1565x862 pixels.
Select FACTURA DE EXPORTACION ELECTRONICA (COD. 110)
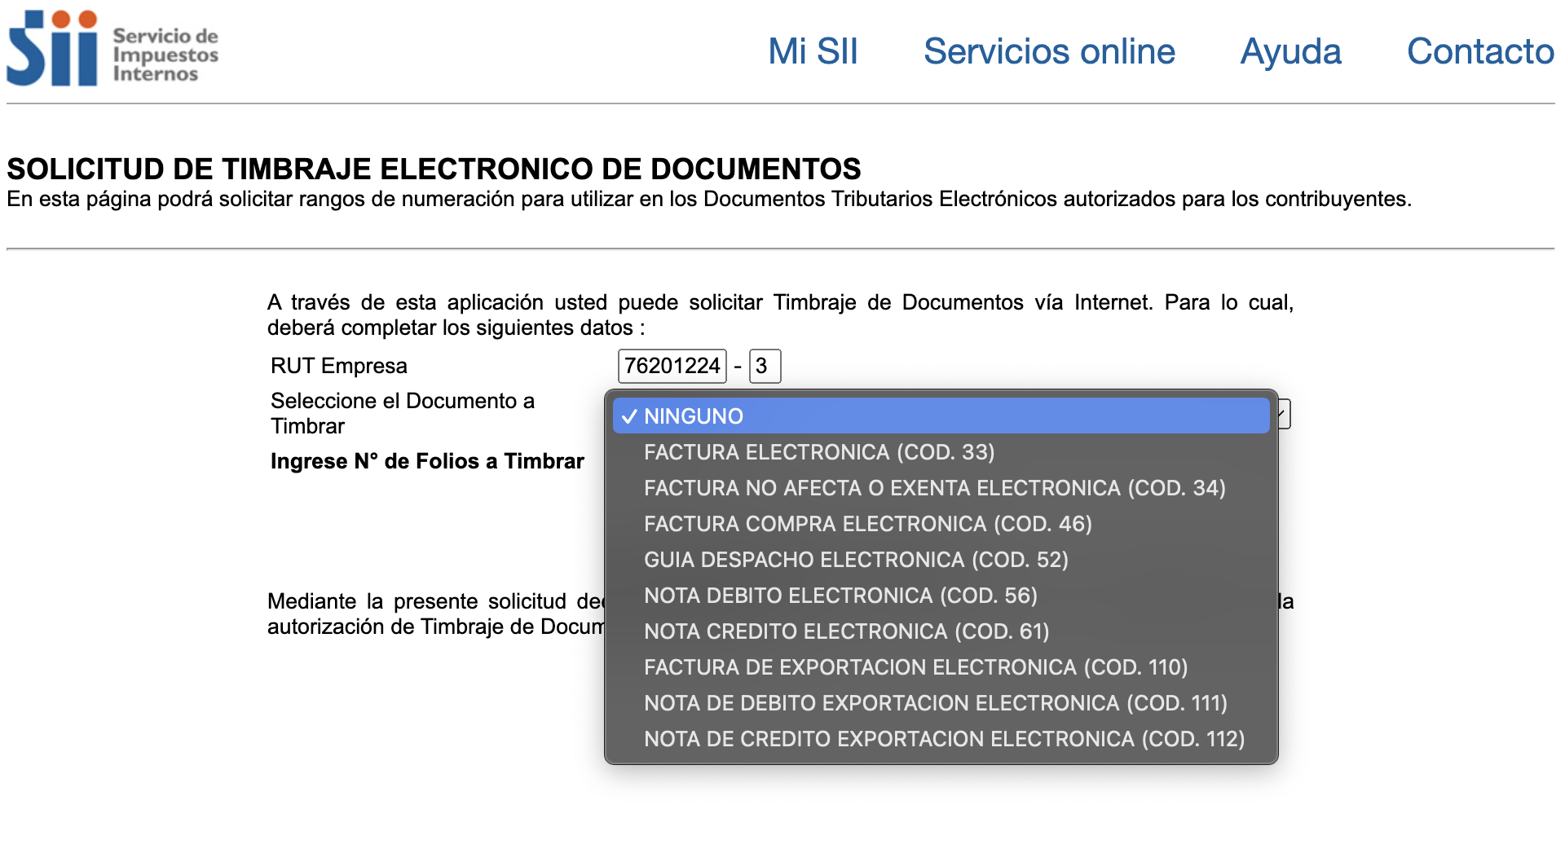tap(941, 666)
